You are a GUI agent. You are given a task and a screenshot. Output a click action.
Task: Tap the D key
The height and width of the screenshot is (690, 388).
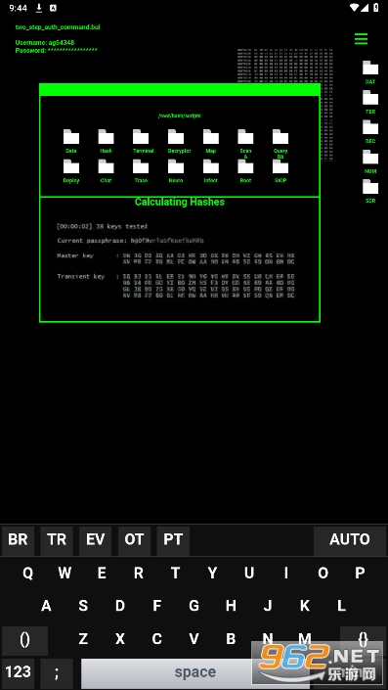(120, 606)
